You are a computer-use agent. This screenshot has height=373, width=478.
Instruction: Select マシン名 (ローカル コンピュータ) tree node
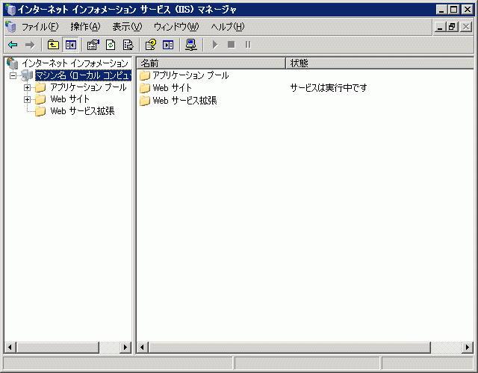[83, 75]
